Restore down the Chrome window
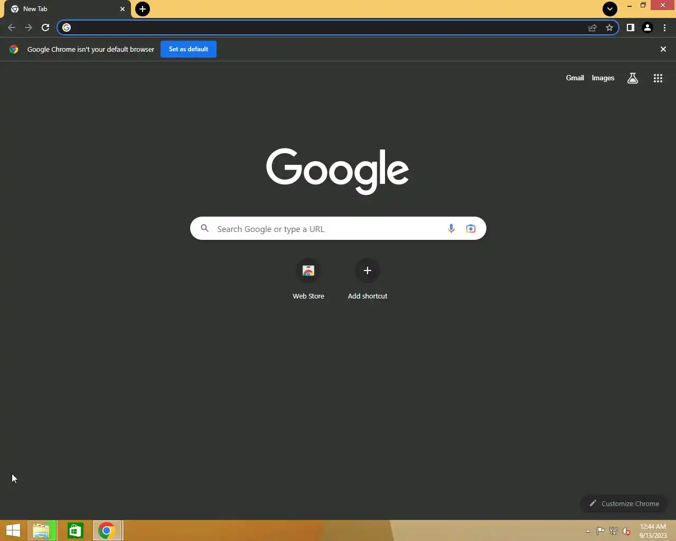The width and height of the screenshot is (676, 541). [x=643, y=5]
